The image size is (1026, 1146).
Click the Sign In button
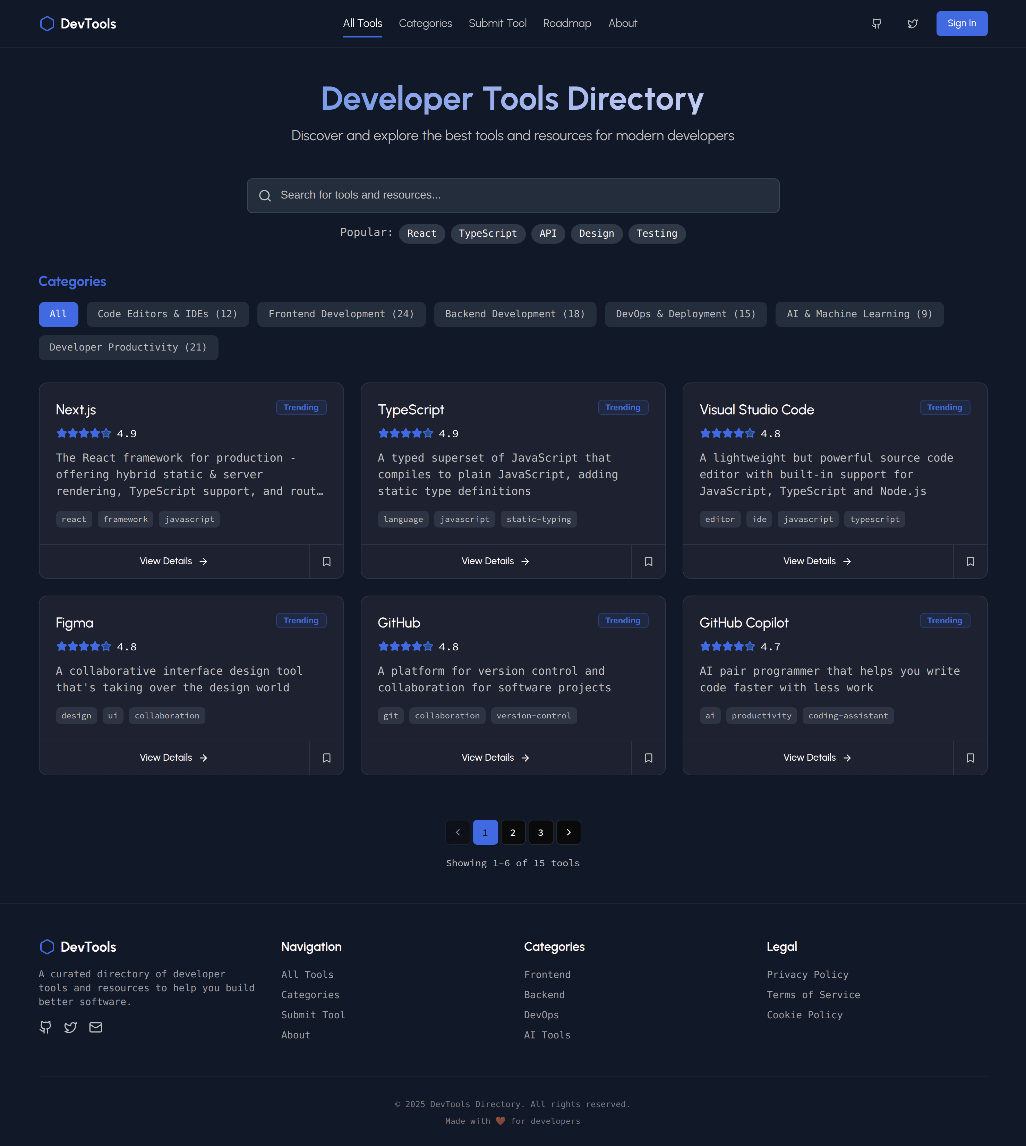(961, 23)
